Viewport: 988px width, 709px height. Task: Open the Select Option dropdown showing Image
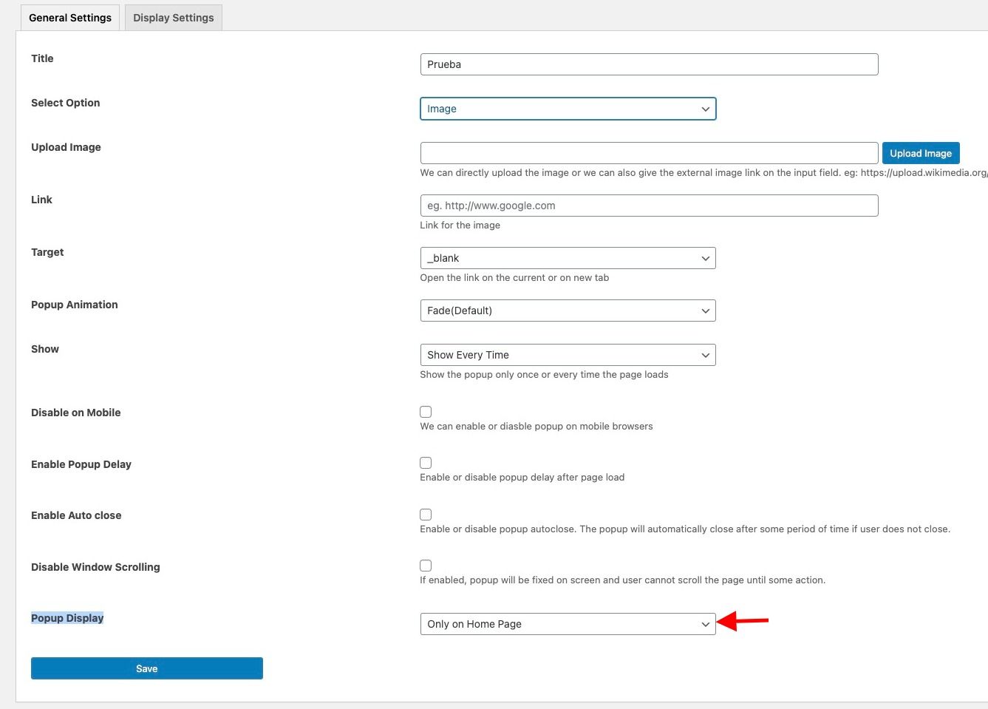568,109
